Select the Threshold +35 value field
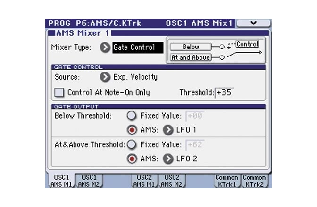Image resolution: width=317 pixels, height=207 pixels. [224, 93]
